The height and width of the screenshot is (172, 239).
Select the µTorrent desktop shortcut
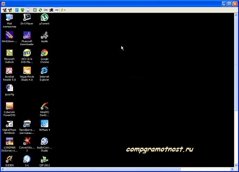click(x=44, y=20)
